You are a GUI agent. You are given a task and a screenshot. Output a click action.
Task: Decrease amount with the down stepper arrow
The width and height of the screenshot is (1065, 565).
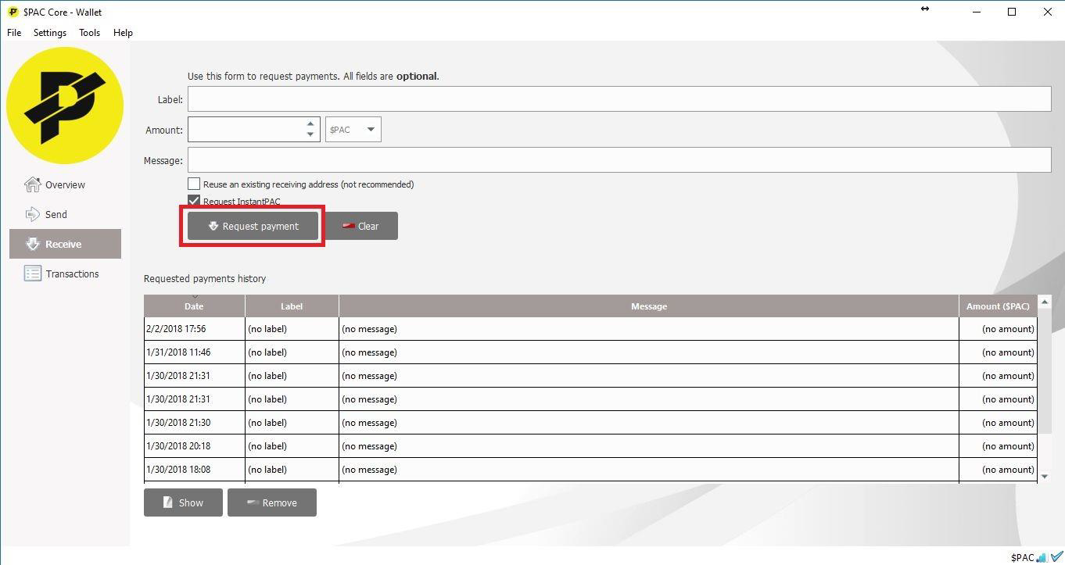point(310,135)
